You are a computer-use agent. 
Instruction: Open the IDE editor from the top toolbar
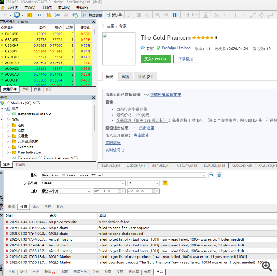coord(40,15)
